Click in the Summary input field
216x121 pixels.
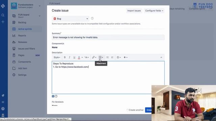point(108,37)
